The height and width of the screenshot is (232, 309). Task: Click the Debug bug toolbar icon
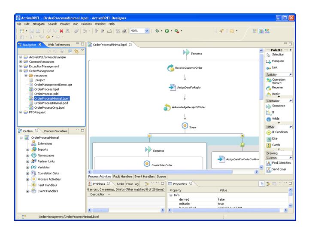click(157, 31)
